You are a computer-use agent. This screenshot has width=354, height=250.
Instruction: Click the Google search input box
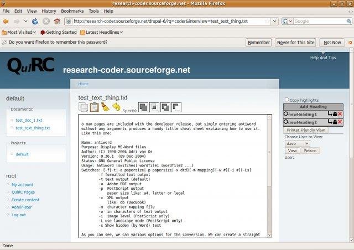[320, 21]
